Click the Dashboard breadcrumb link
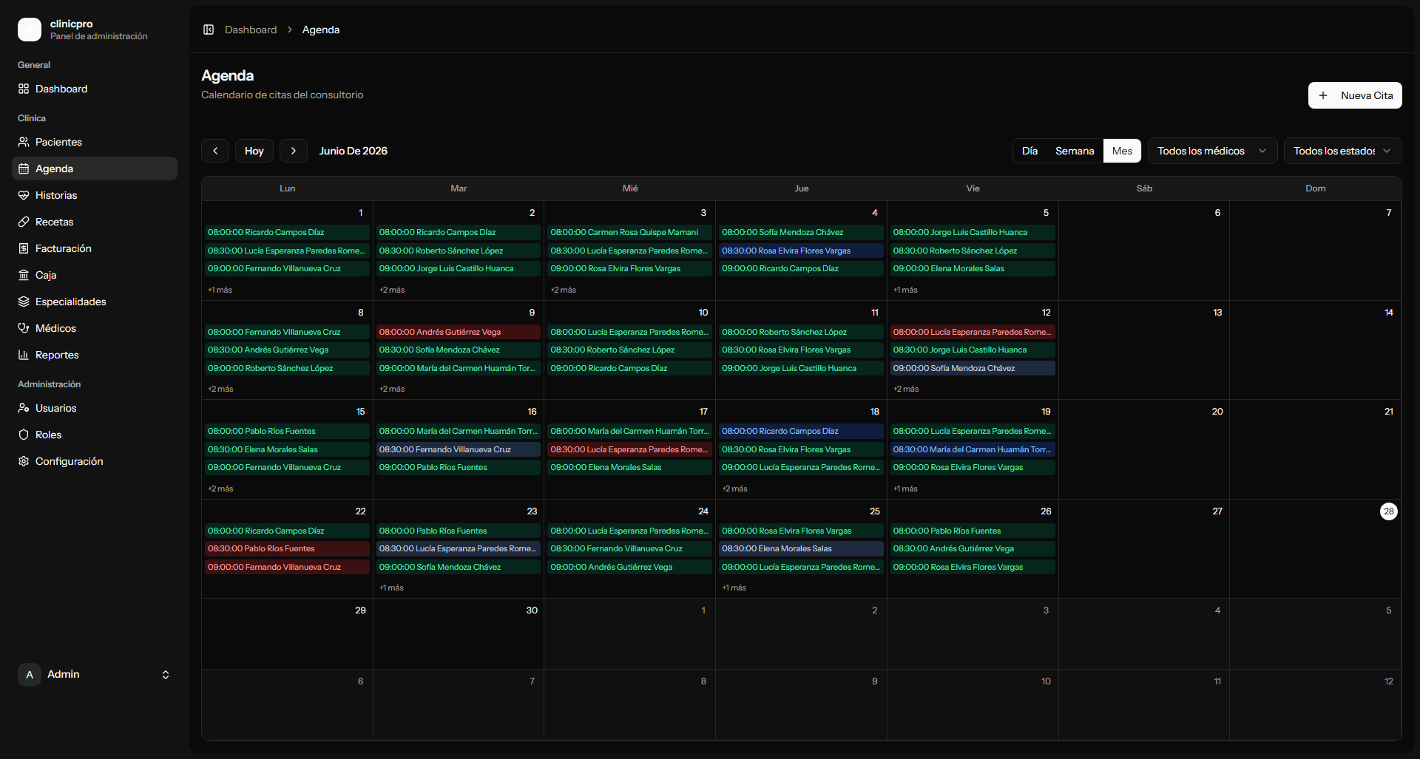Image resolution: width=1420 pixels, height=759 pixels. click(x=251, y=30)
